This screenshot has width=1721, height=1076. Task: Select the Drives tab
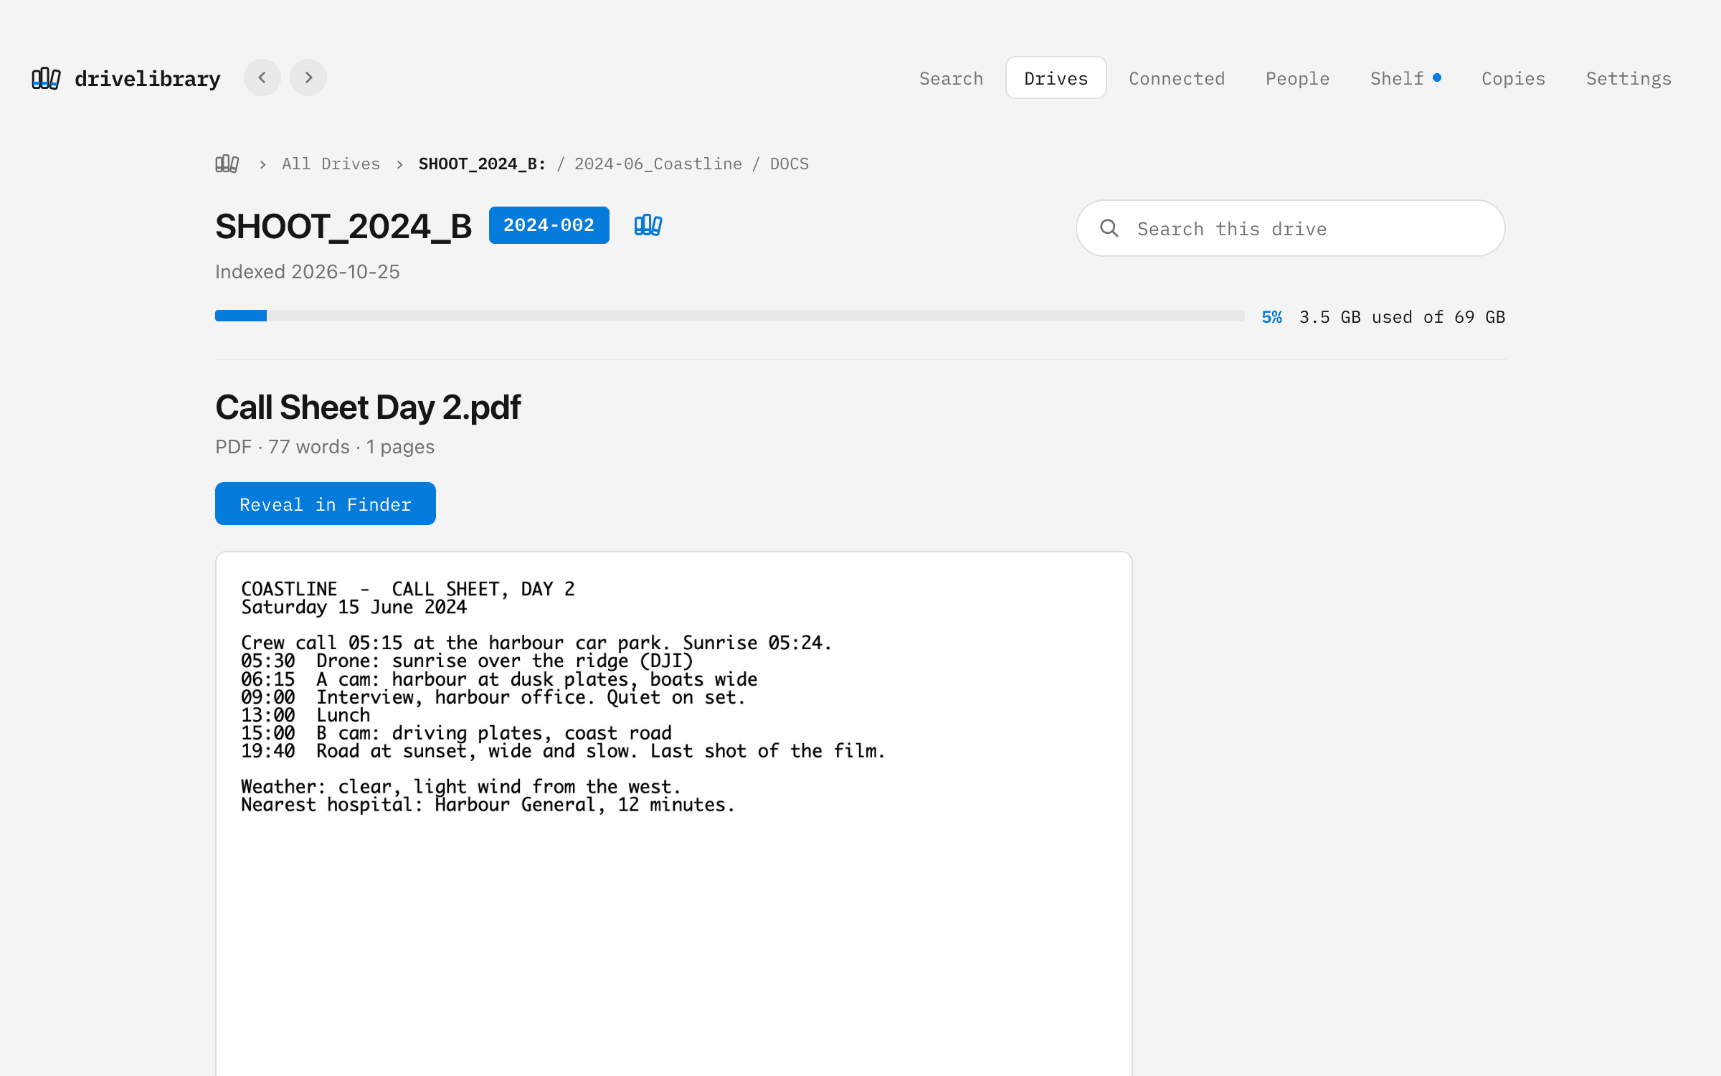click(x=1056, y=78)
